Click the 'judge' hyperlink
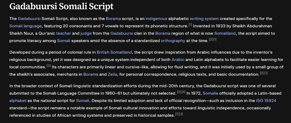 click(86, 33)
